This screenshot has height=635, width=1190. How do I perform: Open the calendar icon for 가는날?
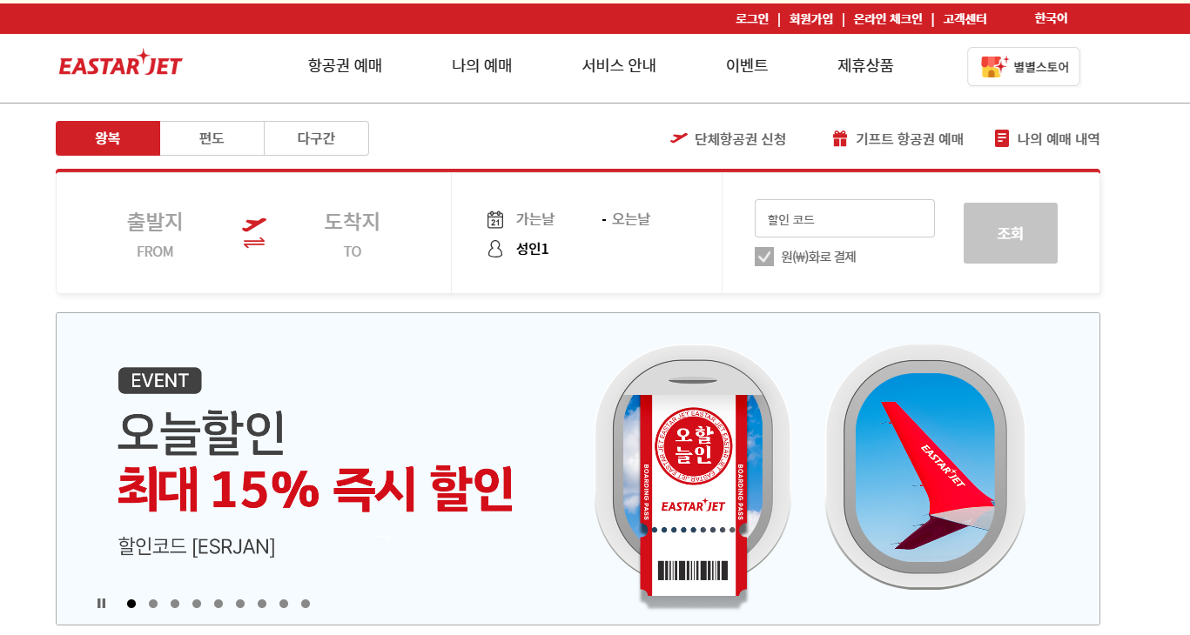[x=495, y=219]
